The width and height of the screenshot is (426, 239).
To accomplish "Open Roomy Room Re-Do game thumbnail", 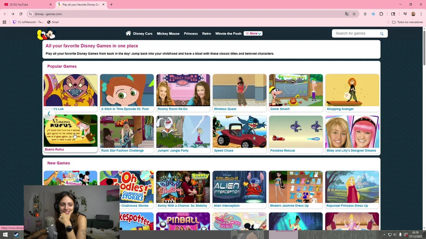I will [183, 90].
